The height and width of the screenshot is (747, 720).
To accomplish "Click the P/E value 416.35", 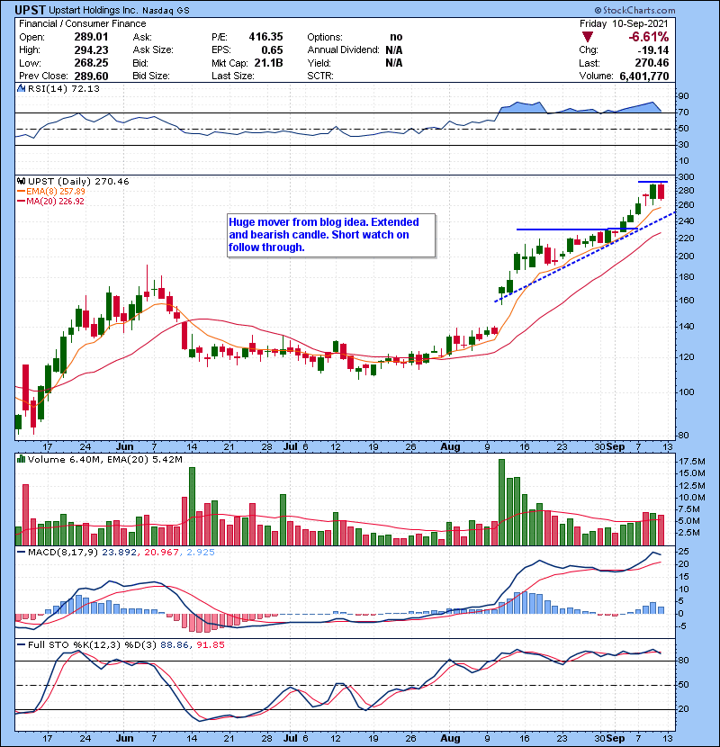I will coord(265,37).
